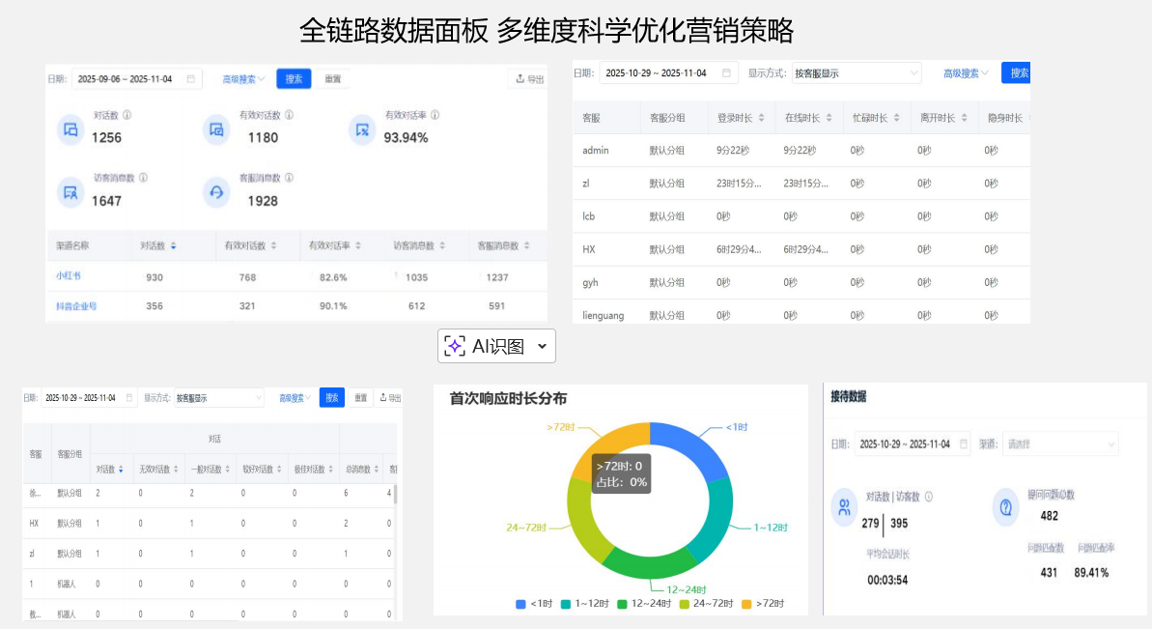Viewport: 1152px width, 629px height.
Task: Click the admin row in agent table
Action: (x=801, y=150)
